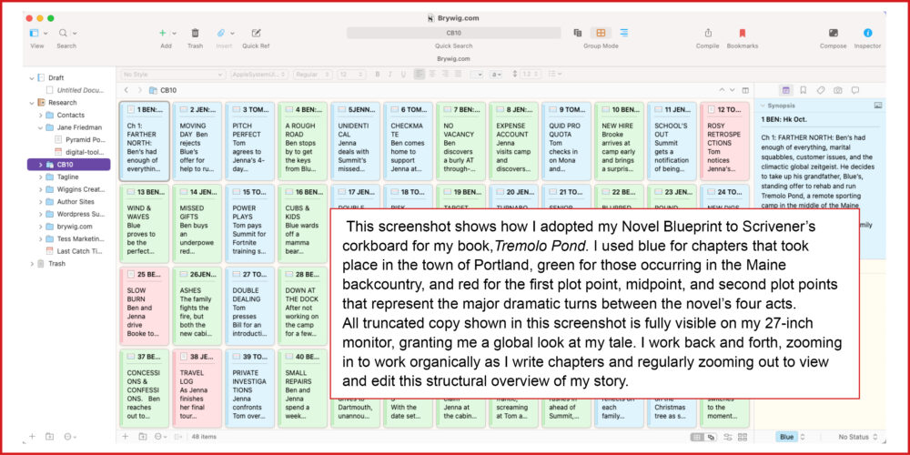Open the Inspector Bookmarks tab icon

[804, 90]
